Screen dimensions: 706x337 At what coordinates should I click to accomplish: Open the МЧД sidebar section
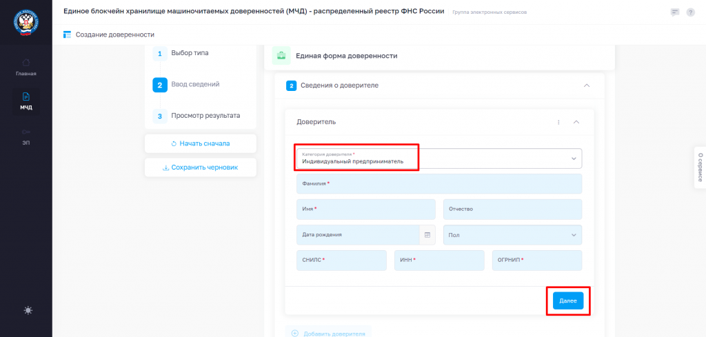pyautogui.click(x=26, y=101)
